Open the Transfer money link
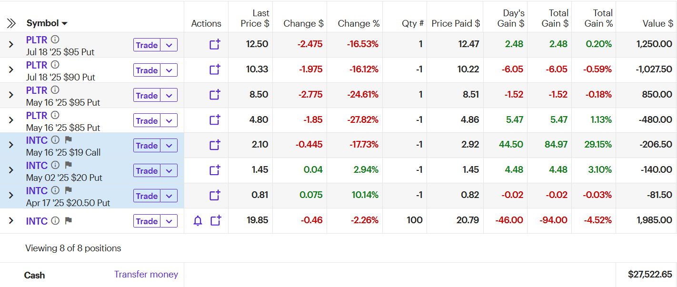Viewport: 677px width, 287px height. (x=146, y=275)
